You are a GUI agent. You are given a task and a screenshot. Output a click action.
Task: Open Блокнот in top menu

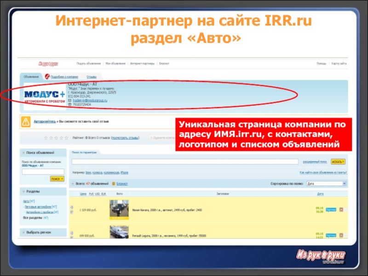[x=164, y=63]
